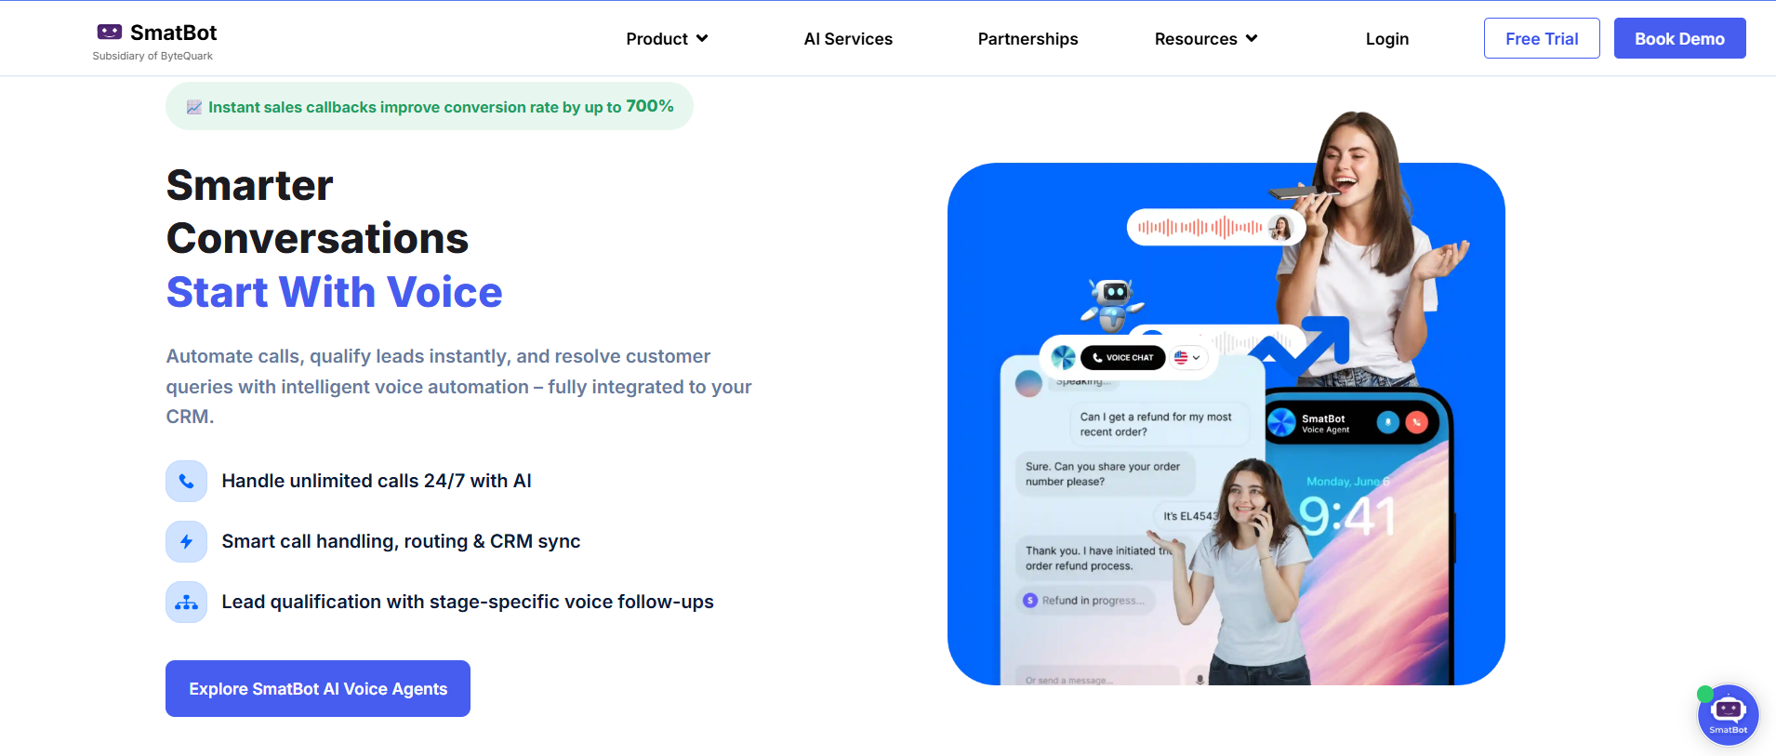Click the voice waveform audio bubble
The height and width of the screenshot is (756, 1776).
[x=1216, y=227]
